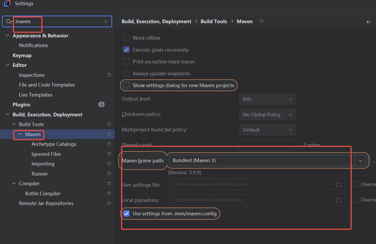The image size is (376, 244).
Task: Enable Work offline checkbox
Action: coord(126,38)
